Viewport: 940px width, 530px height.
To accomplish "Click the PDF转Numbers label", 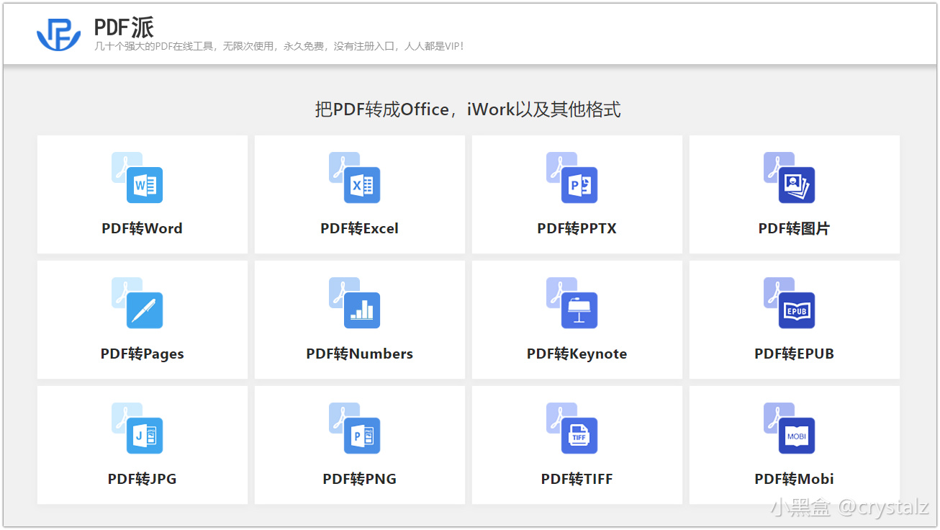I will point(359,354).
